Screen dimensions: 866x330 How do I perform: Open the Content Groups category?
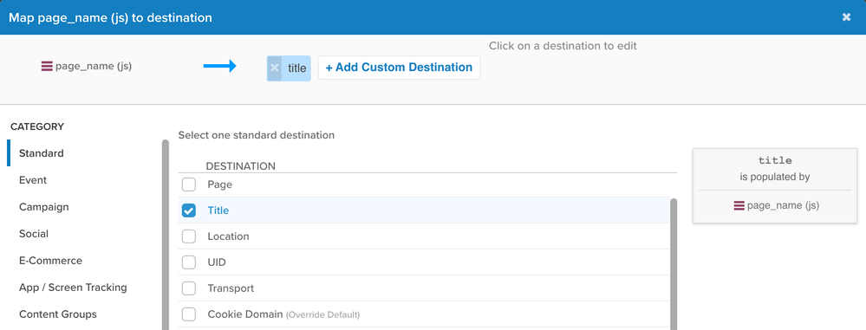(x=58, y=314)
